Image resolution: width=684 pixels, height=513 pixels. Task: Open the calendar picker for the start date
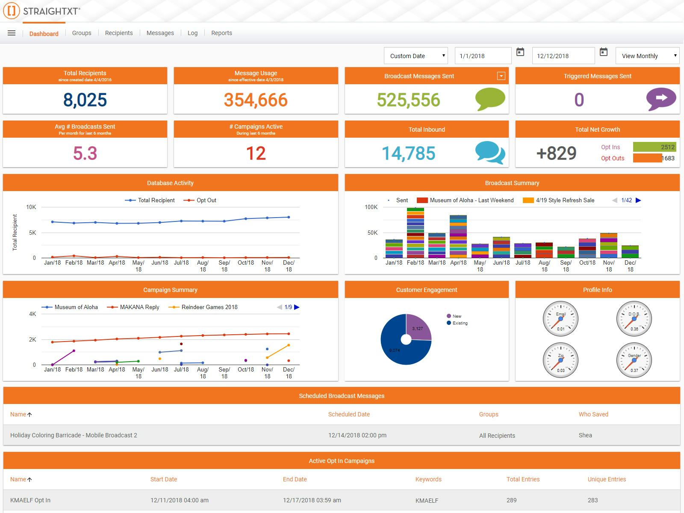click(x=520, y=53)
